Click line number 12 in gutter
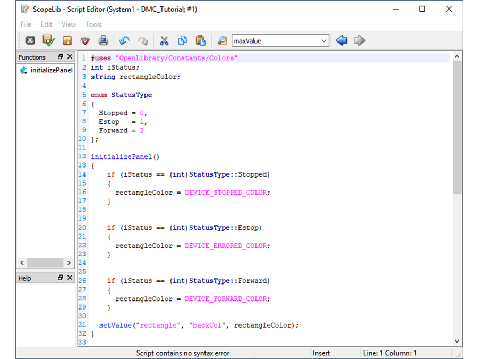Viewport: 478px width, 359px height. coord(82,156)
